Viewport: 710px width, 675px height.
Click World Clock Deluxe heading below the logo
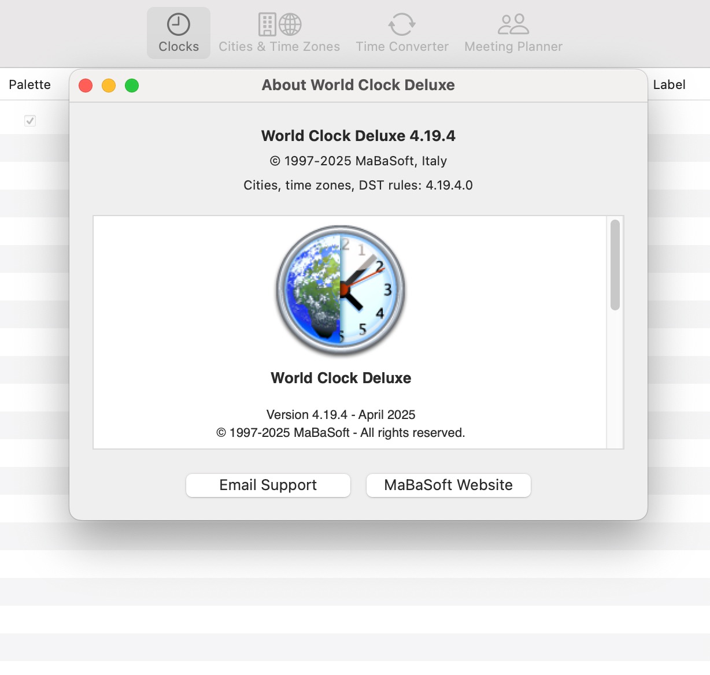341,378
